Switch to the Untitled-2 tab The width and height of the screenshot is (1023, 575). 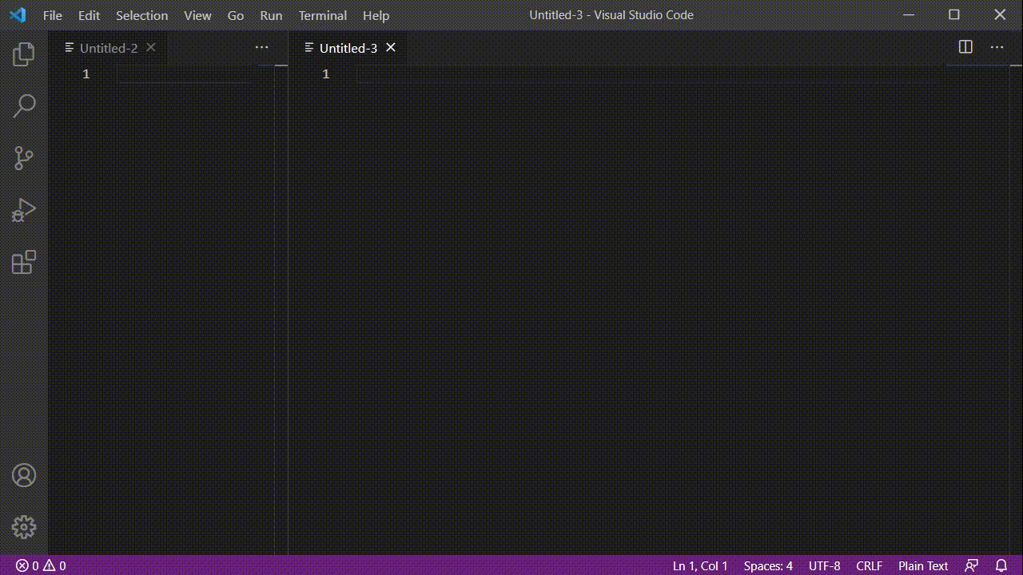click(x=109, y=48)
